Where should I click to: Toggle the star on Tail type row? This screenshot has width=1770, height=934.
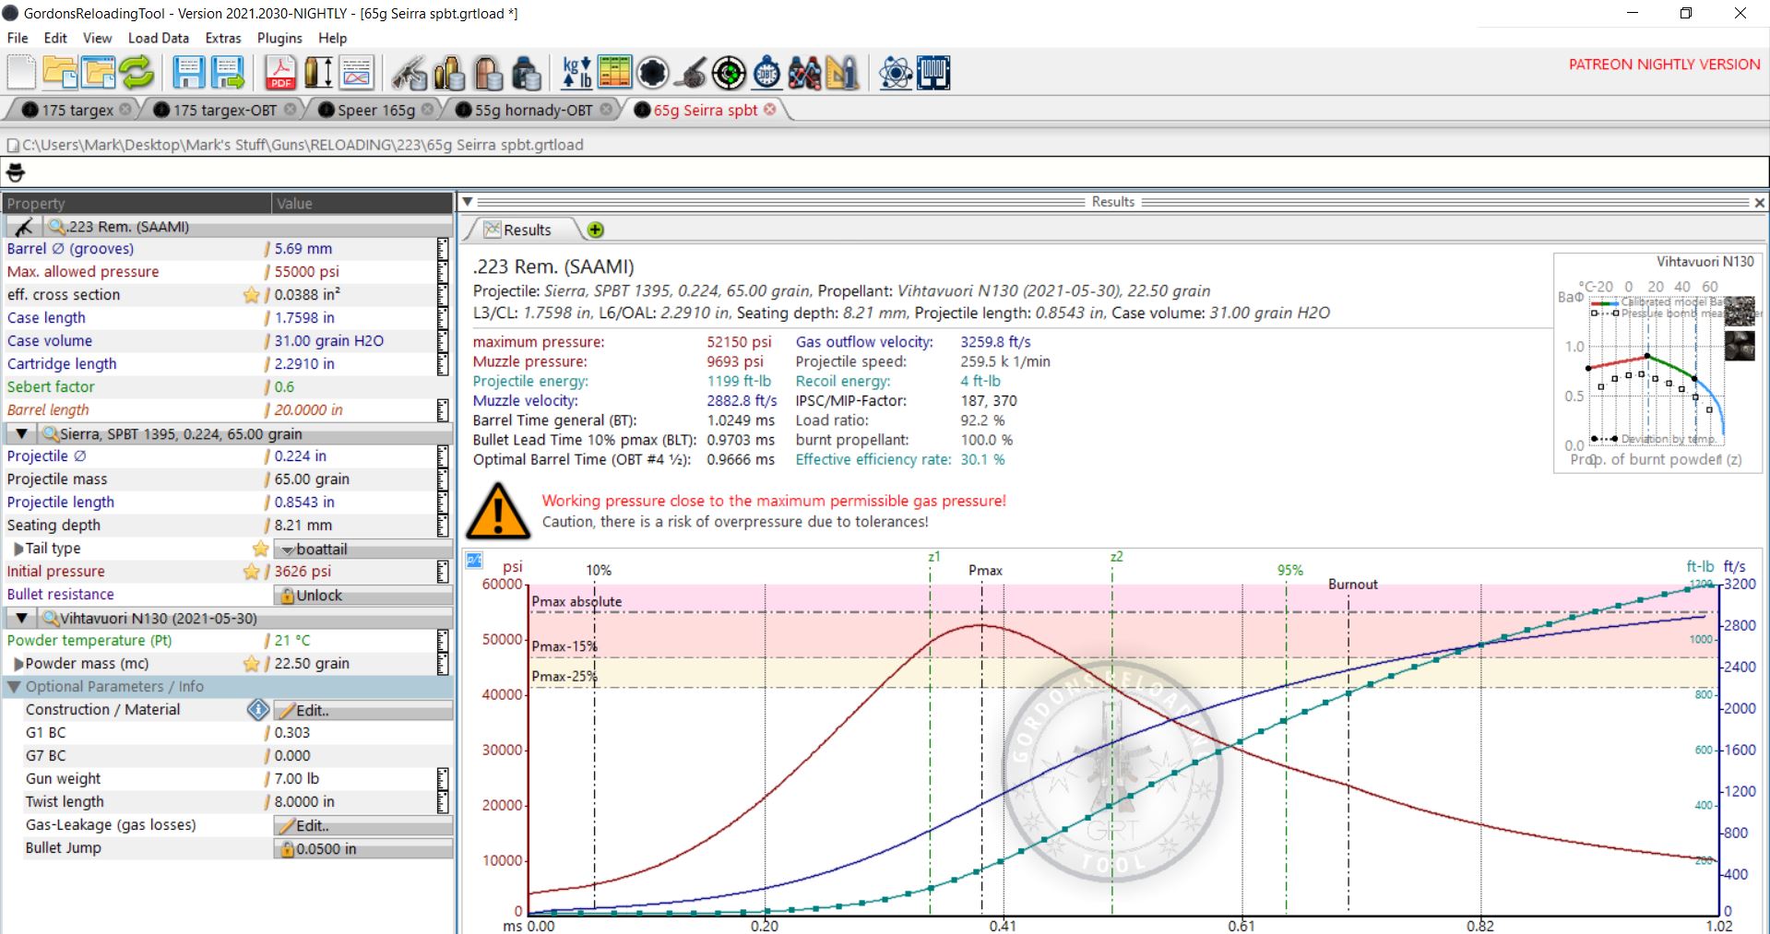pos(261,549)
